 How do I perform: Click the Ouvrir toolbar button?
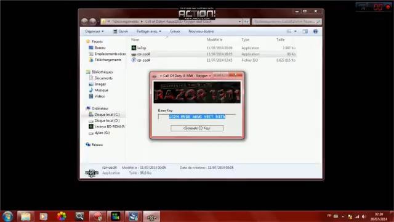[x=121, y=31]
